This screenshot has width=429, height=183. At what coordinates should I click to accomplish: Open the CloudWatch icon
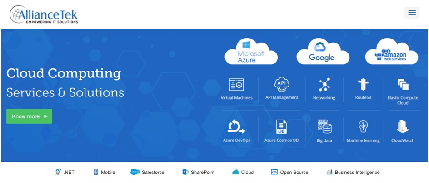coord(403,127)
